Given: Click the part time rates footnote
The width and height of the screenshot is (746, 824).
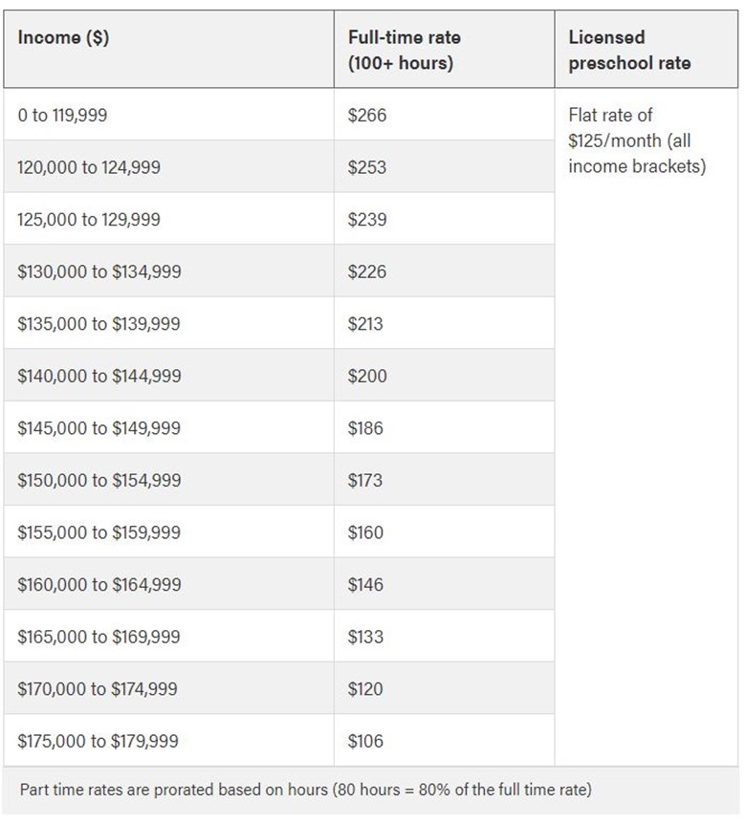Looking at the screenshot, I should click(306, 790).
